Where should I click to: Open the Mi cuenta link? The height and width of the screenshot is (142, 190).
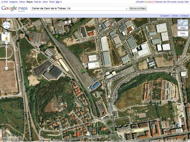tap(172, 2)
